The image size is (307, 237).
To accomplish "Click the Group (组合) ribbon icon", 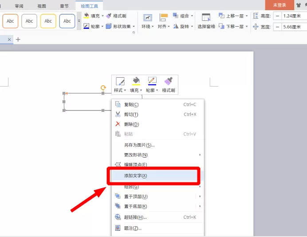I will pos(176,16).
